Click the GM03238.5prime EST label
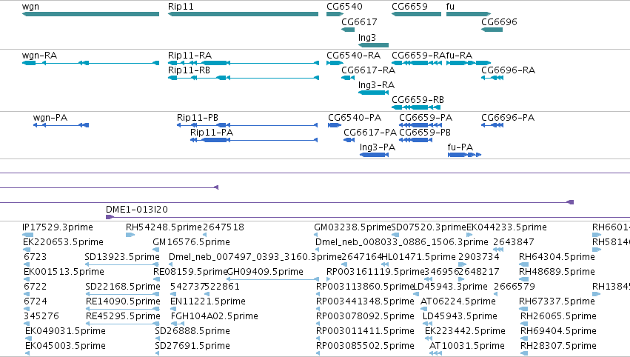630x357 pixels. pyautogui.click(x=353, y=227)
